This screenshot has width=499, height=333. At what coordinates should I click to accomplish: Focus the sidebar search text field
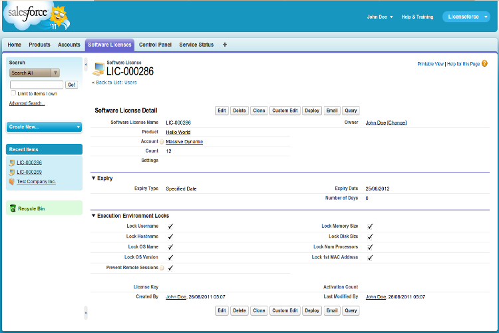pos(37,85)
